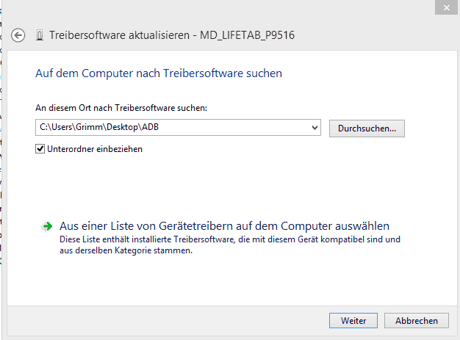Click the heading Auf dem Computer nach Treibersoftware suchen

pyautogui.click(x=159, y=73)
